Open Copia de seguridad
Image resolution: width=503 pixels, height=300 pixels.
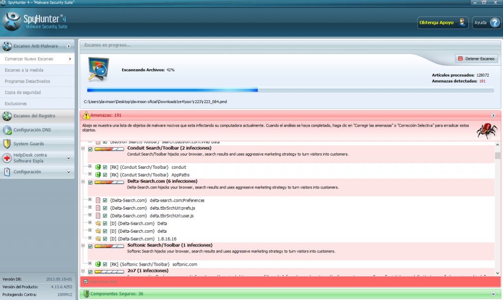(x=37, y=93)
